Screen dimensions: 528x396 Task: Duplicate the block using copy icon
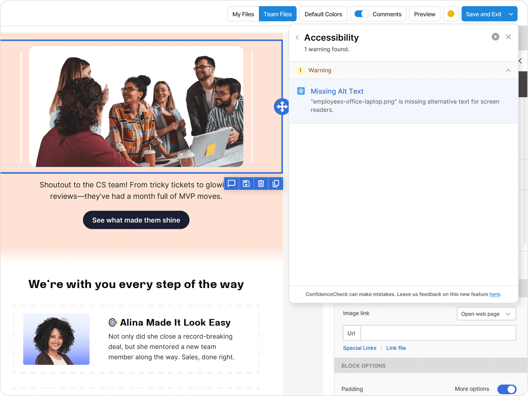[276, 184]
